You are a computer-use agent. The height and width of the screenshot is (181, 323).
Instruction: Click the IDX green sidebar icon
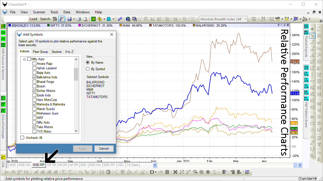click(3, 33)
